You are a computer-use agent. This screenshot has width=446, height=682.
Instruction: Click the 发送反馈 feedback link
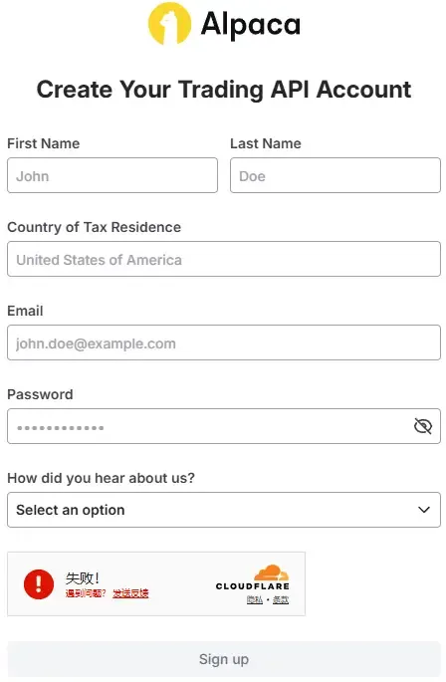pyautogui.click(x=130, y=593)
